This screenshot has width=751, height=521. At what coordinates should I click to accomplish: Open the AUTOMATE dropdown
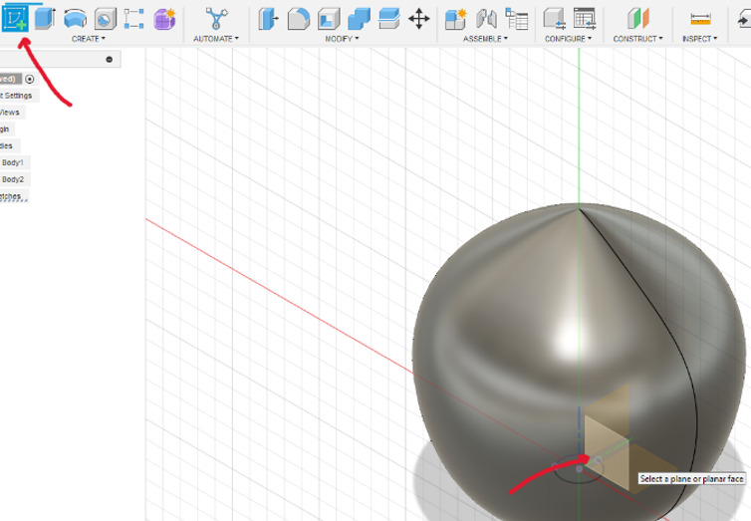[x=216, y=39]
